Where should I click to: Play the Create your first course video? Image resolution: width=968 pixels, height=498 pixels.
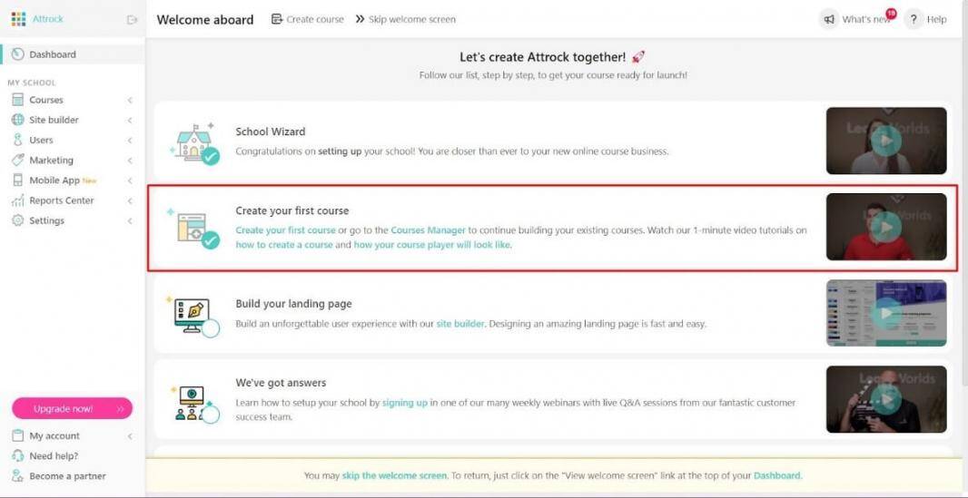pos(886,227)
